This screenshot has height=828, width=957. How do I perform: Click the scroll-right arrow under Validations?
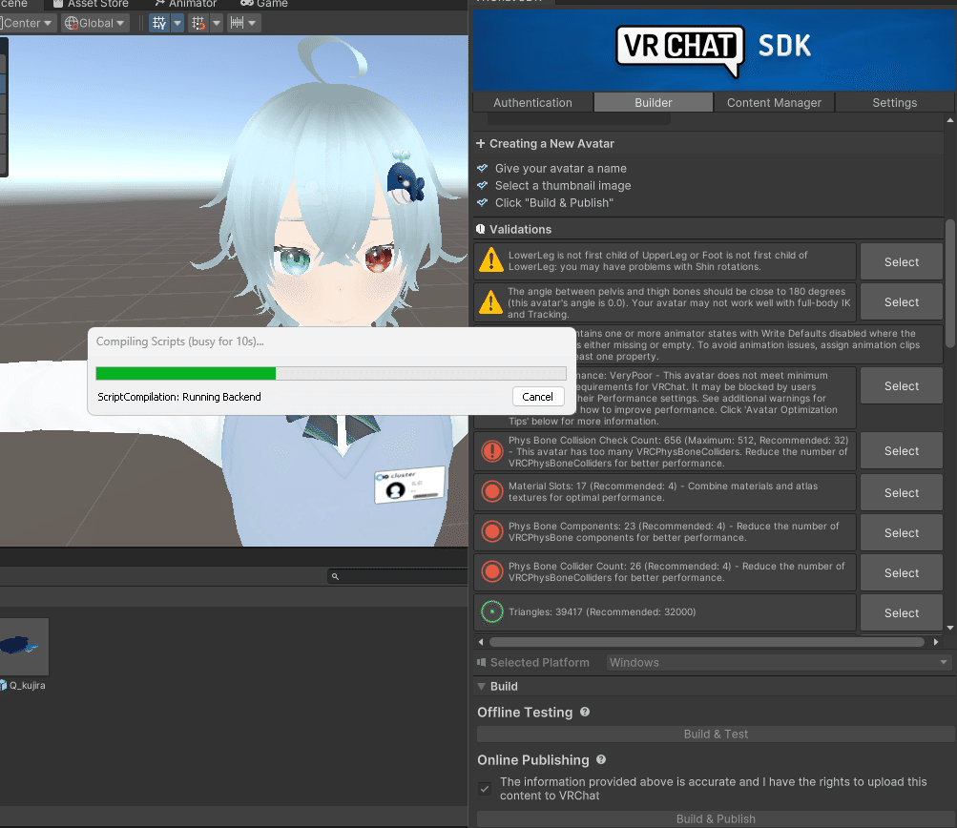pyautogui.click(x=936, y=642)
